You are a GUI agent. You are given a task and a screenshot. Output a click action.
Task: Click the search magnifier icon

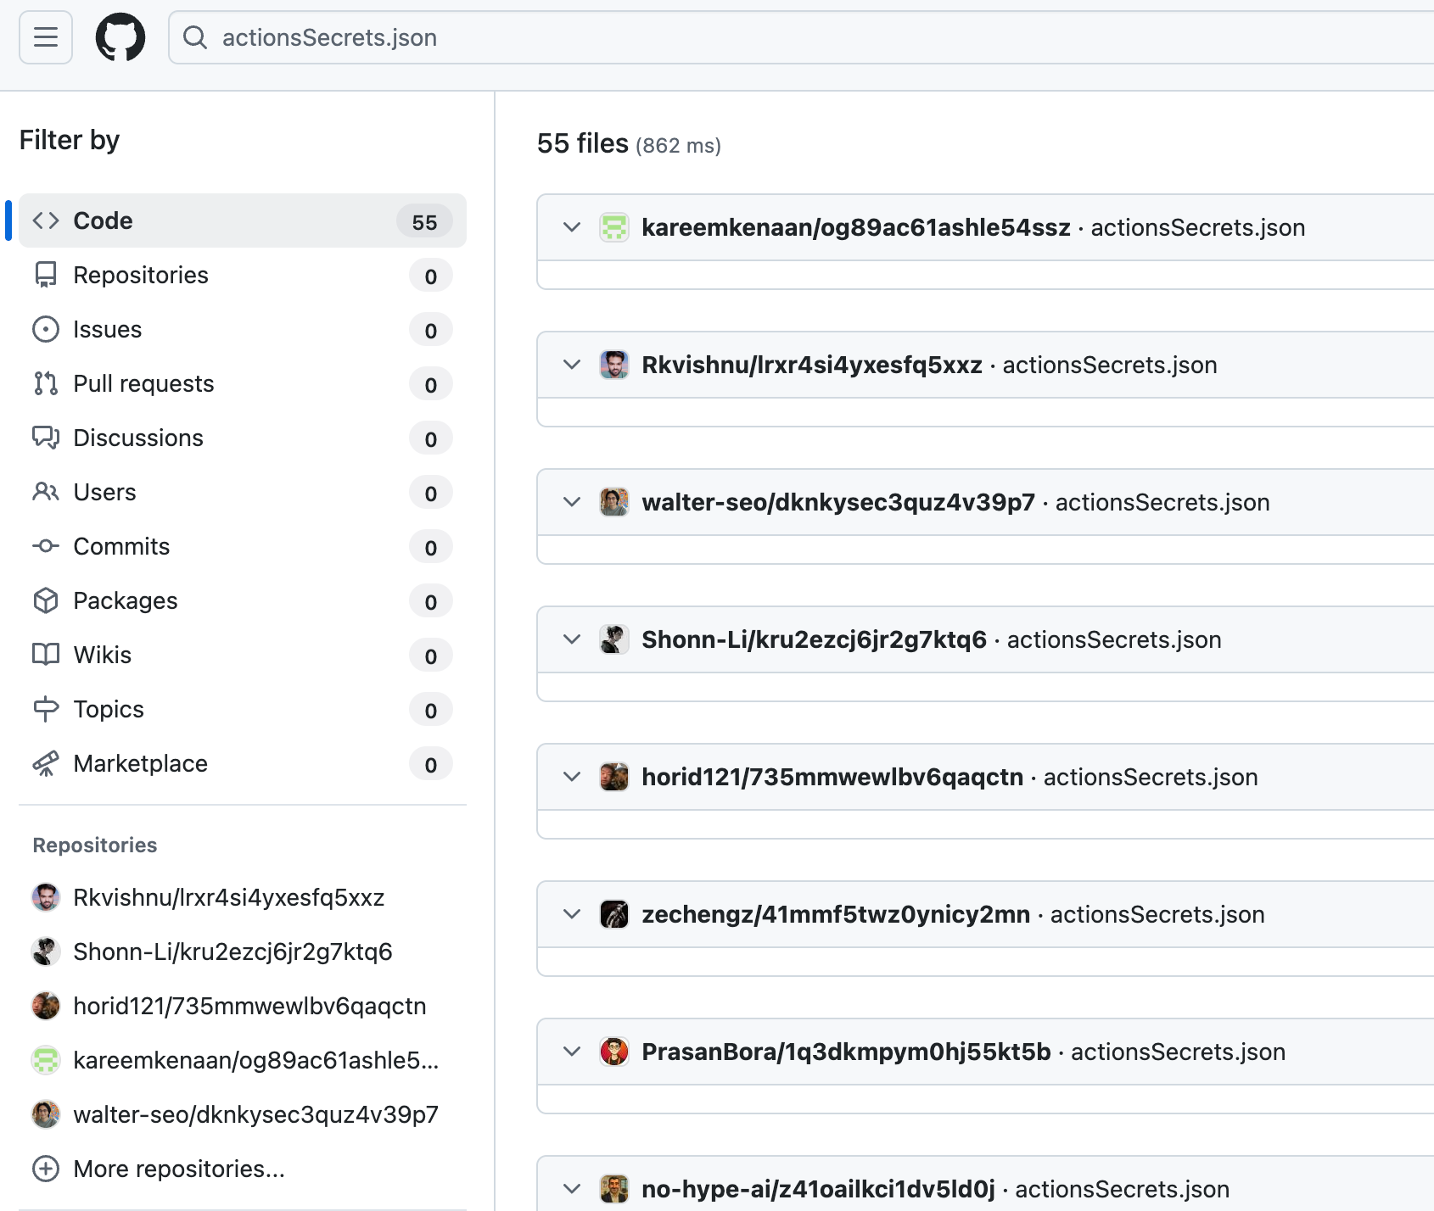coord(195,37)
